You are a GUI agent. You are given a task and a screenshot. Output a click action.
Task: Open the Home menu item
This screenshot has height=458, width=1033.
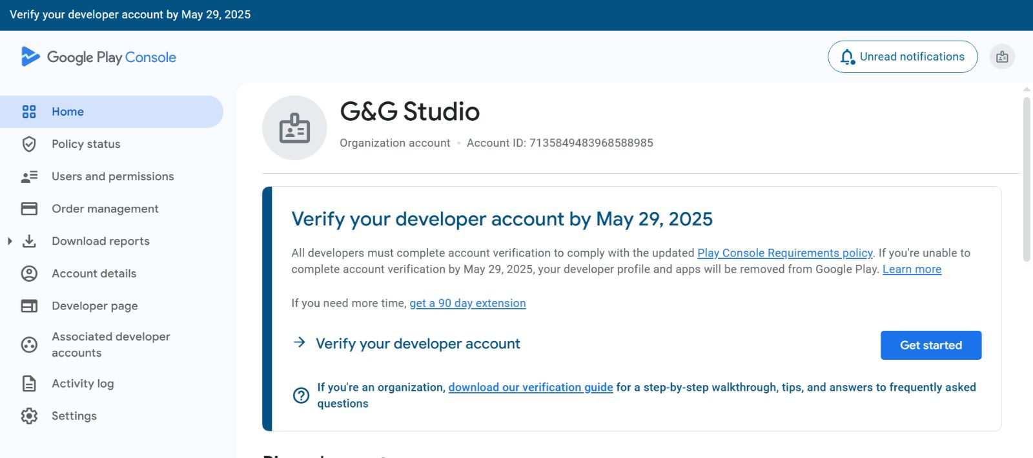111,112
